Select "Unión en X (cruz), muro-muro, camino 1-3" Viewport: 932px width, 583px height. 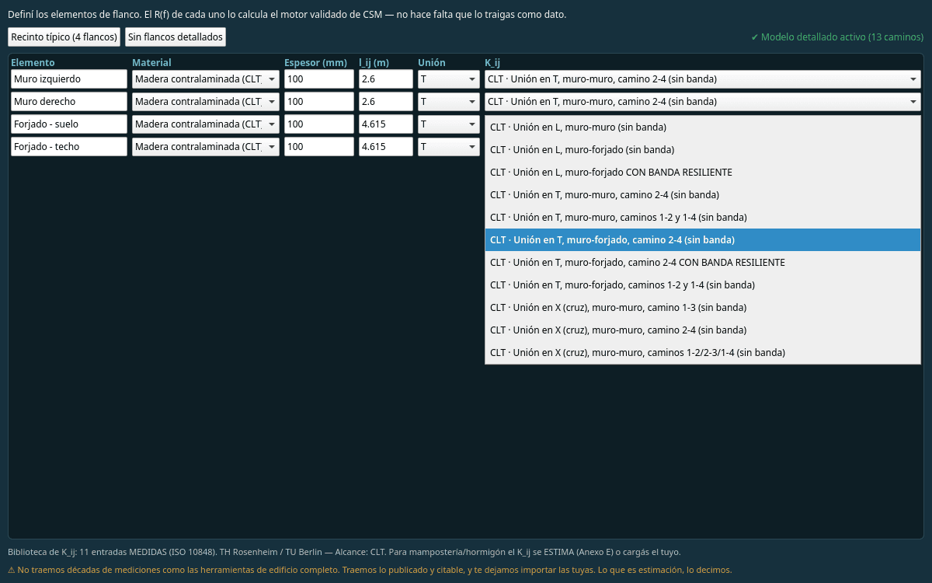coord(703,308)
